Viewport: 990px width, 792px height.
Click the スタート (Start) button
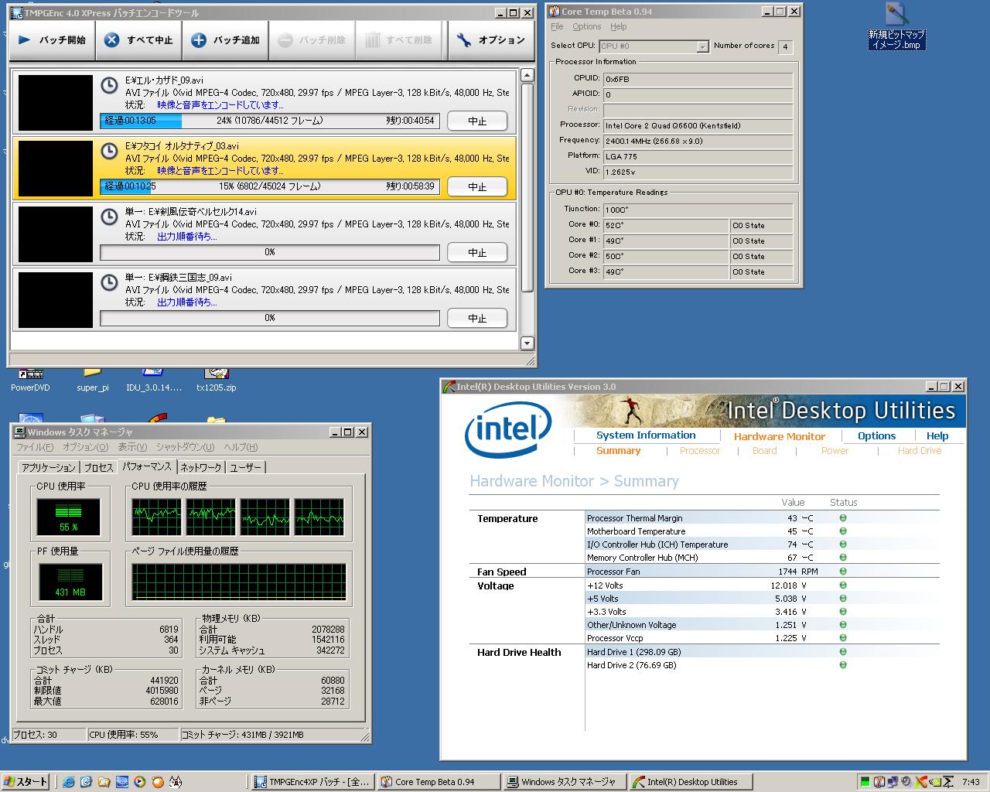point(26,782)
